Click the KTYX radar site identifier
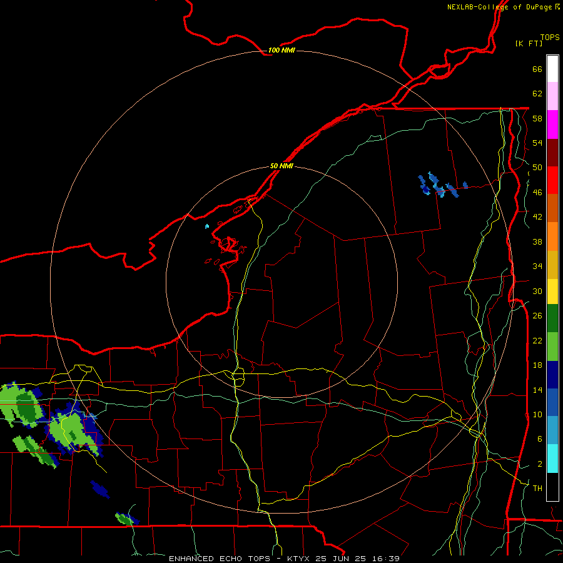Image resolution: width=563 pixels, height=563 pixels. click(x=298, y=559)
